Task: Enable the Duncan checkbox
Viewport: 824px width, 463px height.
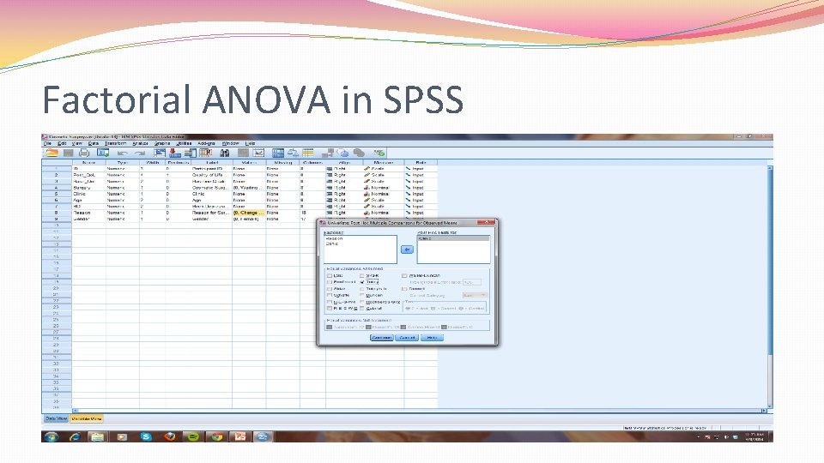Action: tap(362, 295)
